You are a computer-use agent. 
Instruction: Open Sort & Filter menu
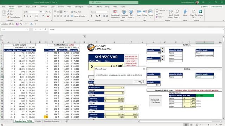pyautogui.click(x=171, y=14)
